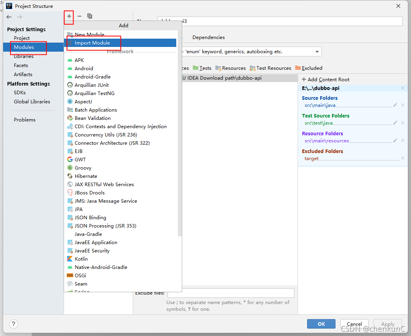Select Hibernate framework
The width and height of the screenshot is (411, 336).
coord(120,176)
